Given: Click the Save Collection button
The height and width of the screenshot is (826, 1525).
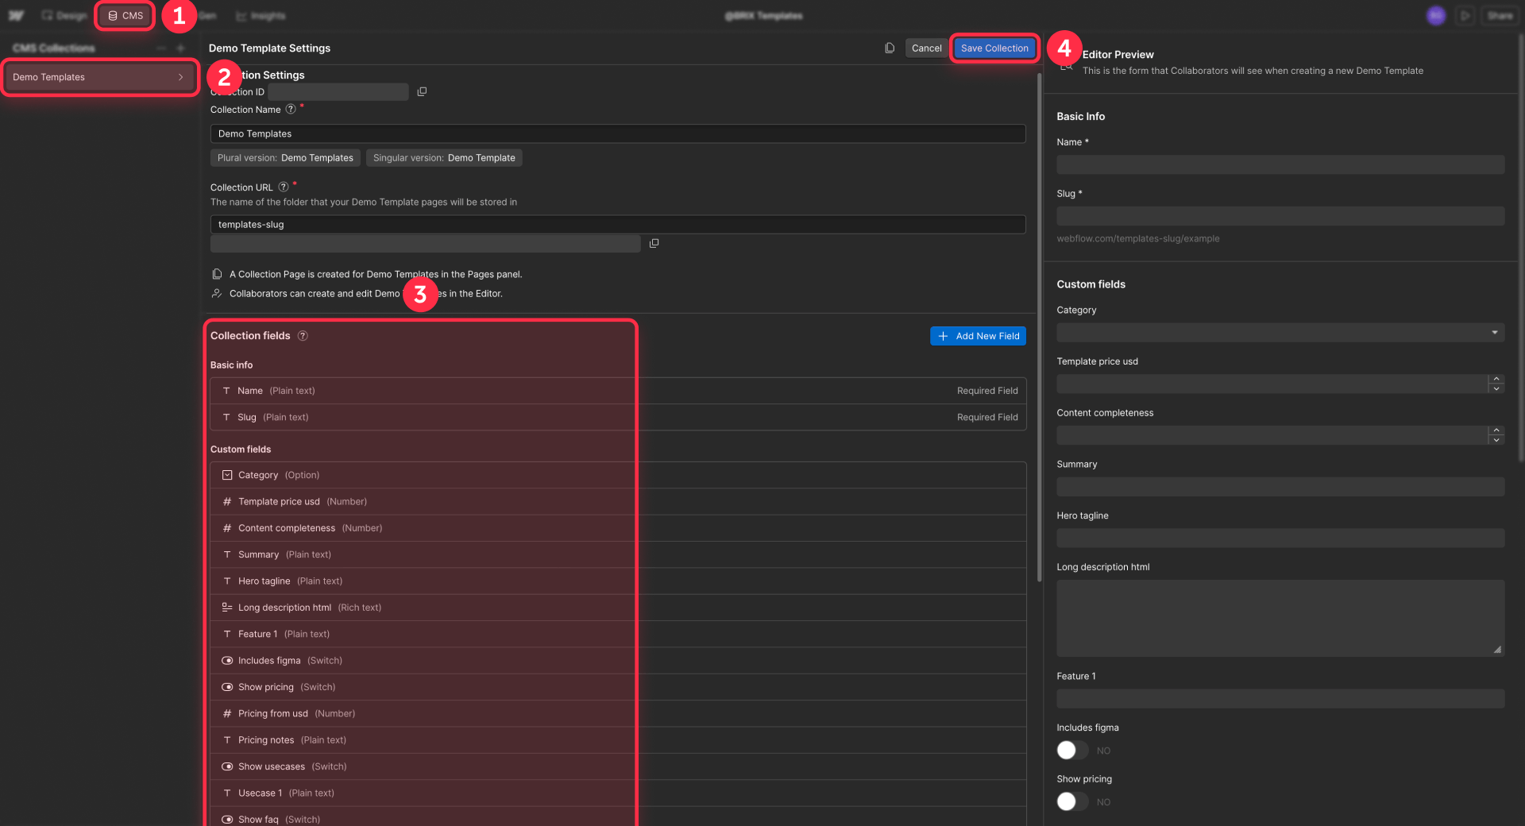Looking at the screenshot, I should (994, 48).
